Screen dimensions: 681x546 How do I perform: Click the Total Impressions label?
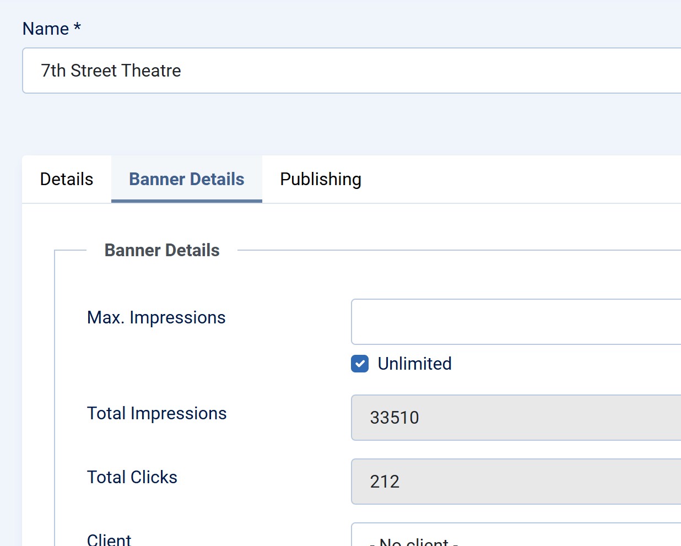pyautogui.click(x=157, y=413)
